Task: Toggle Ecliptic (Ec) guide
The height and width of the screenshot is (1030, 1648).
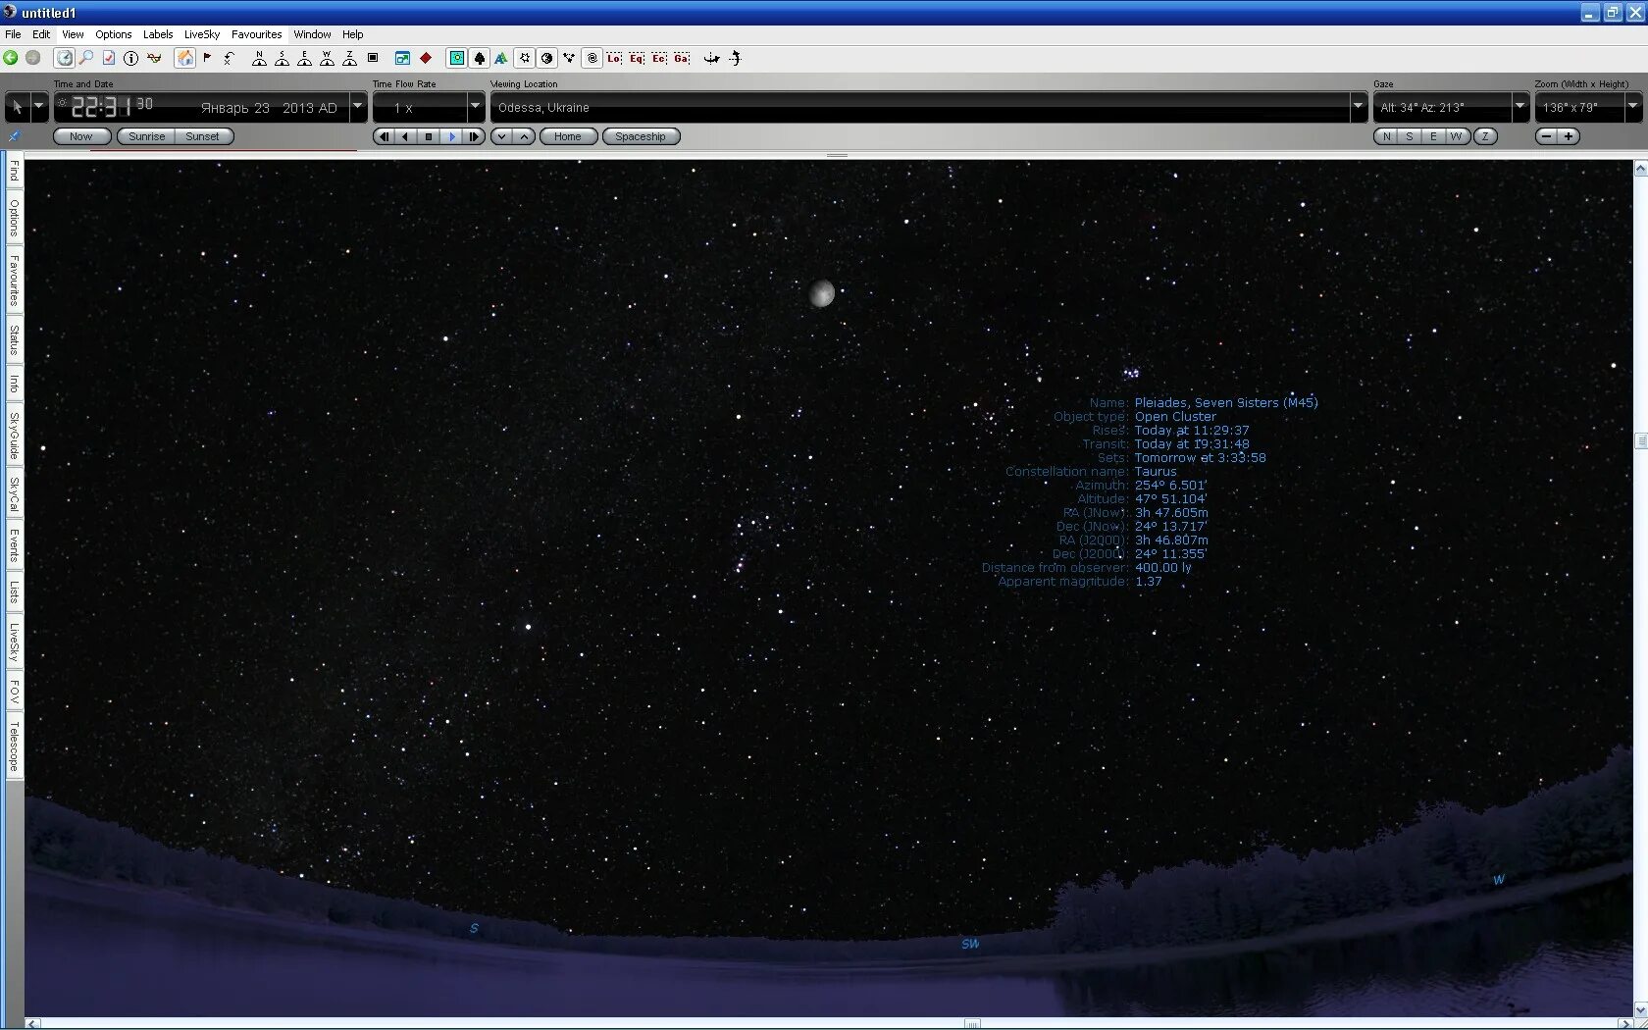Action: point(659,58)
